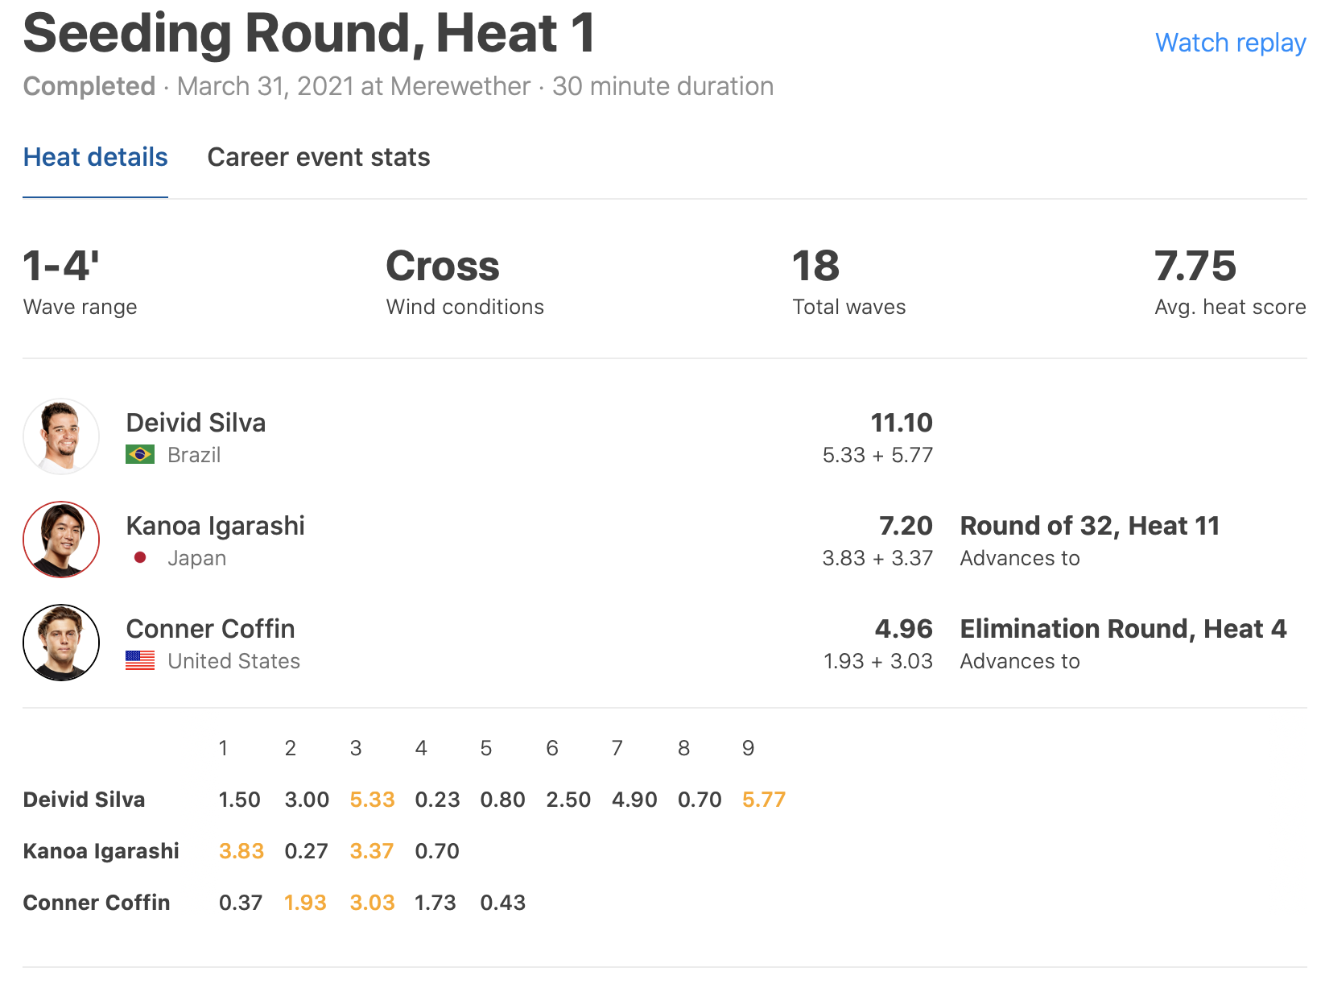Click the Brazil flag icon
Viewport: 1325px width, 984px height.
[x=140, y=455]
